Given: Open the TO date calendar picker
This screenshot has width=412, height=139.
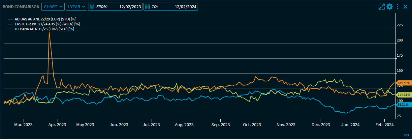Looking at the screenshot, I should [147, 7].
